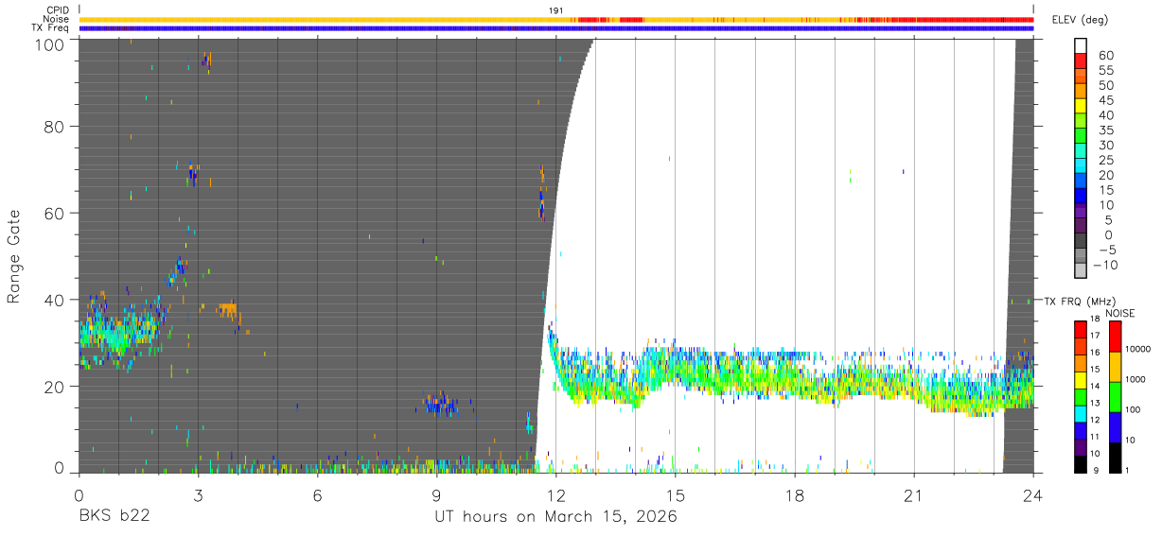Click the NOISE legend title

point(1119,314)
